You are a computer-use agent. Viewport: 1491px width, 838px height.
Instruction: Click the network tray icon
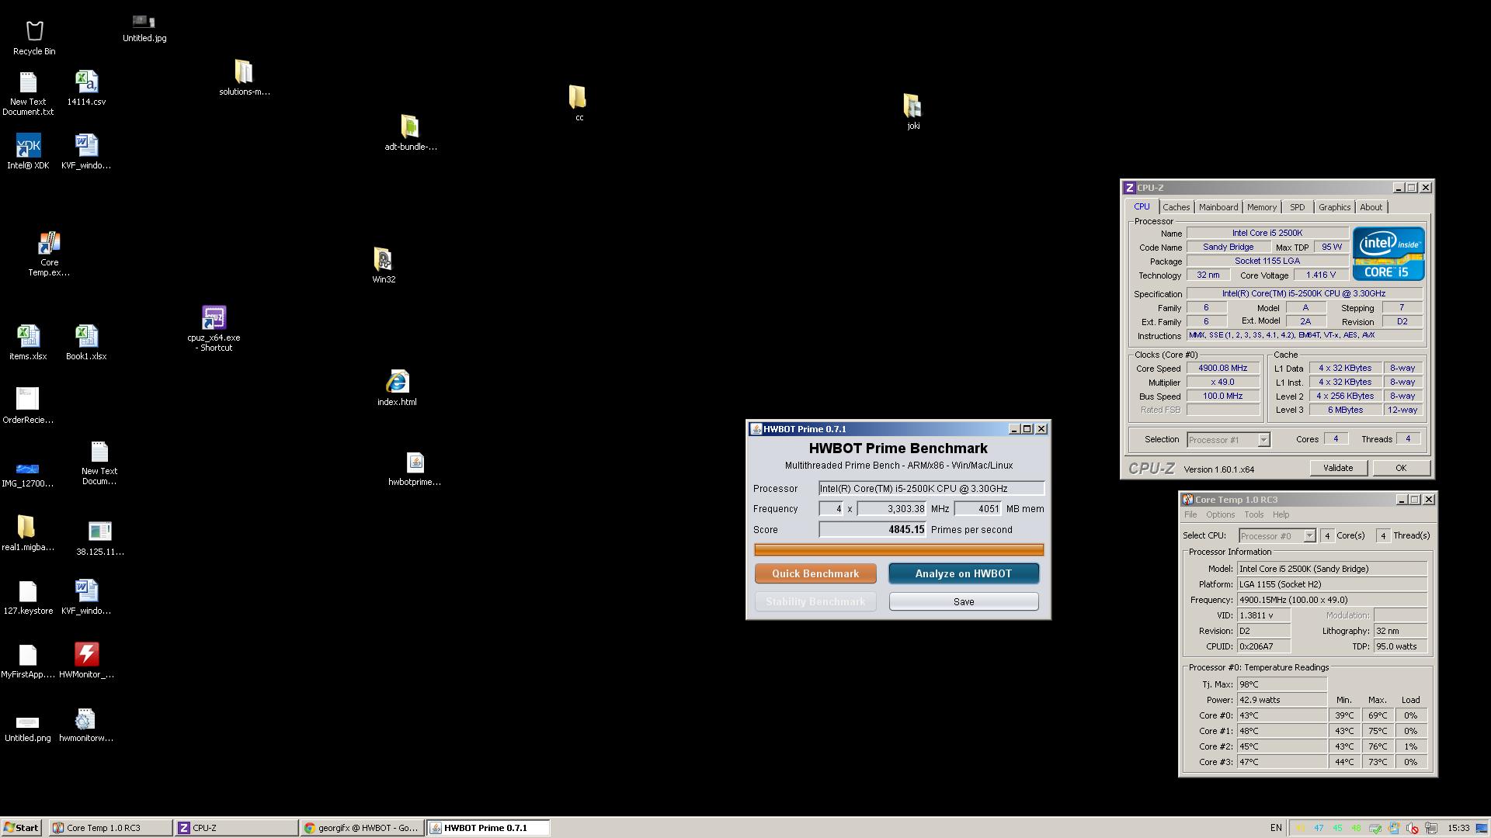pos(1431,828)
